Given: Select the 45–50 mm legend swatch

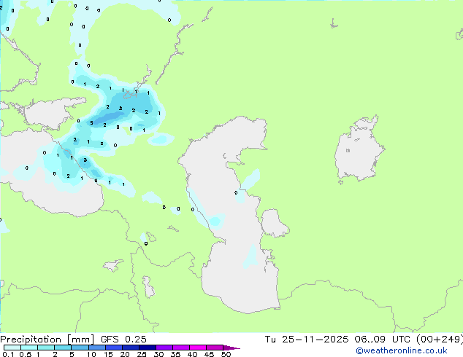Looking at the screenshot, I should click(x=215, y=348).
